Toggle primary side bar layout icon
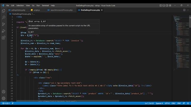Viewport: 191px width, 107px height. click(161, 5)
